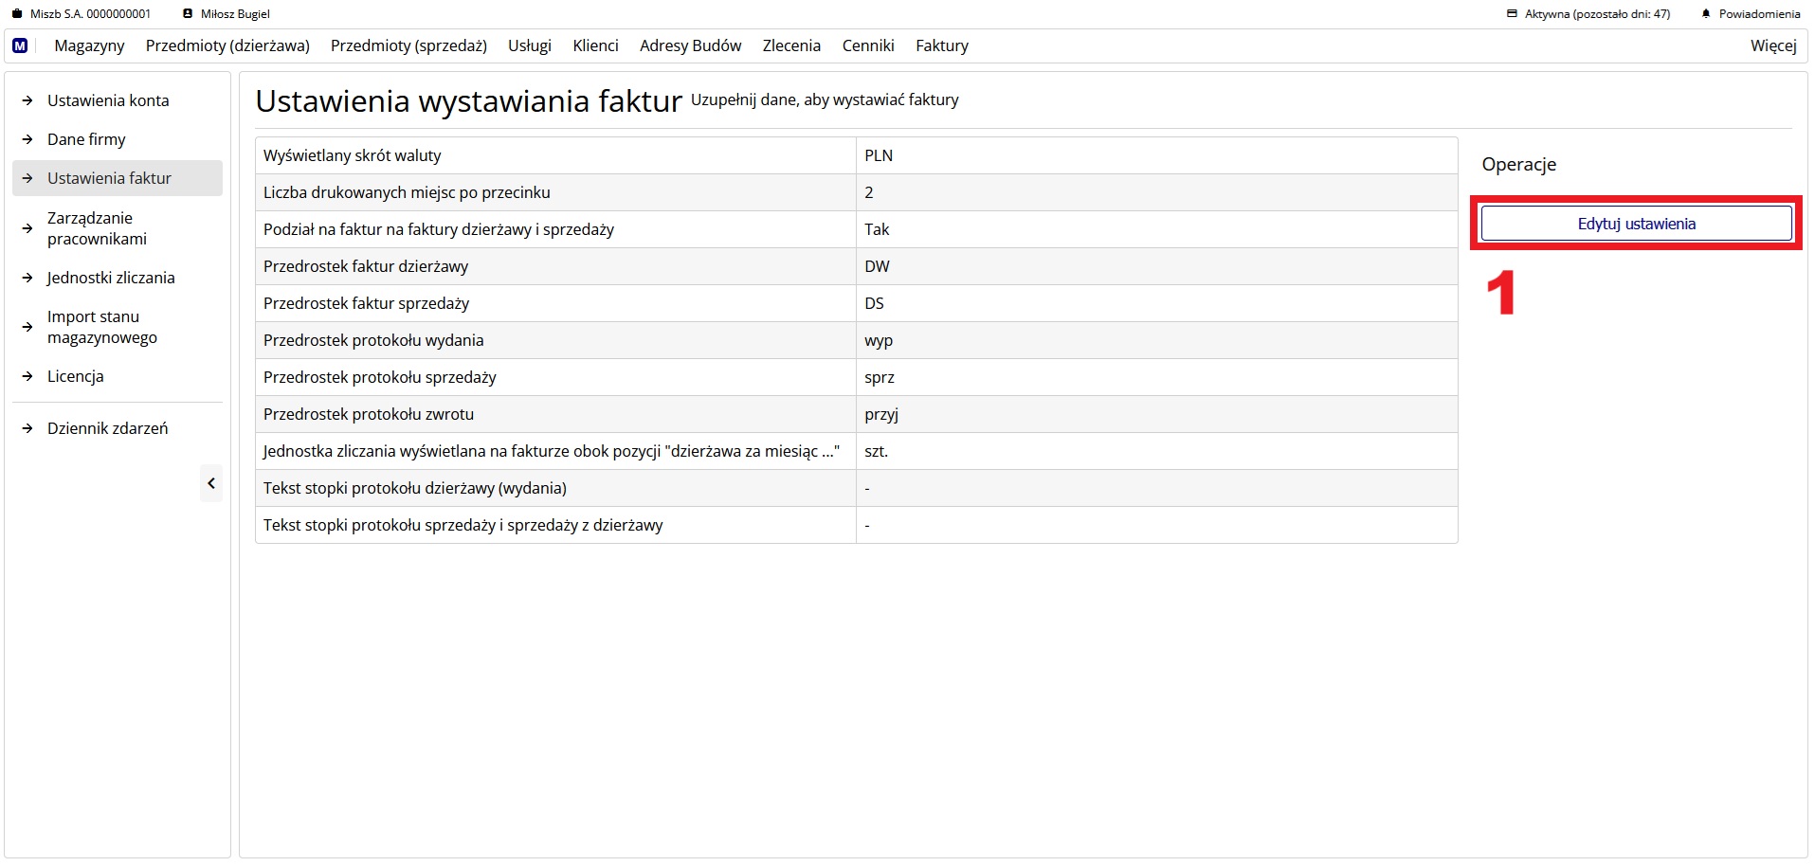Collapse the sidebar with the left chevron
Image resolution: width=1814 pixels, height=866 pixels.
pyautogui.click(x=211, y=483)
